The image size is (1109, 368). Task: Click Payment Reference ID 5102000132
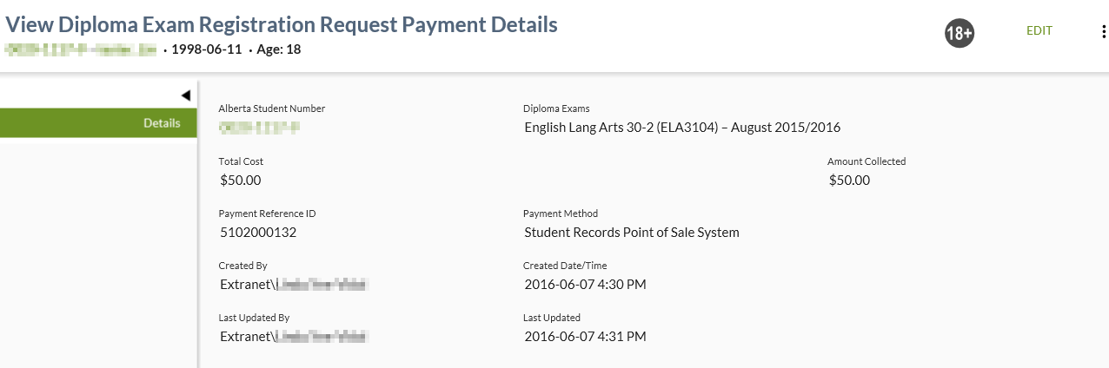[x=258, y=233]
